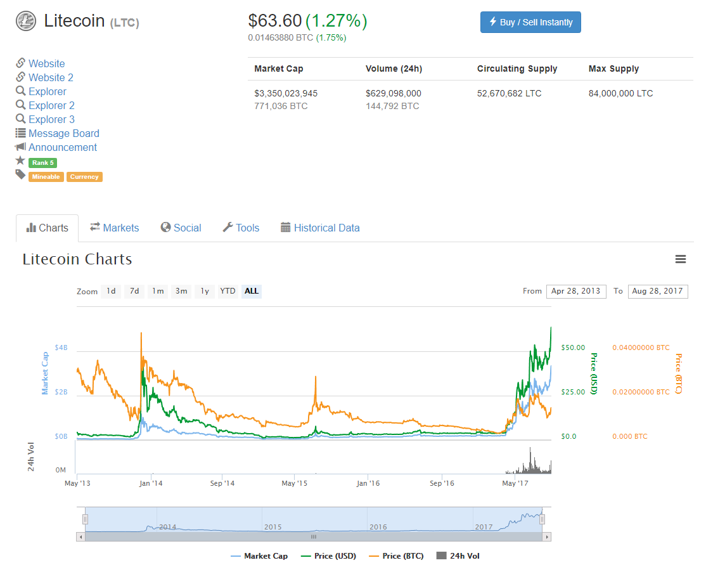Viewport: 706px width, 565px height.
Task: Click the magnifier icon beside Explorer 3
Action: point(20,119)
